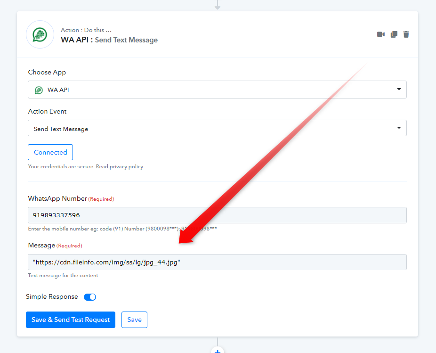The height and width of the screenshot is (353, 436).
Task: Expand the Choose App dropdown arrow
Action: (x=399, y=89)
